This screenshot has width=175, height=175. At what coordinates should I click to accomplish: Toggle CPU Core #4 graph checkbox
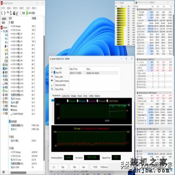pos(97,101)
